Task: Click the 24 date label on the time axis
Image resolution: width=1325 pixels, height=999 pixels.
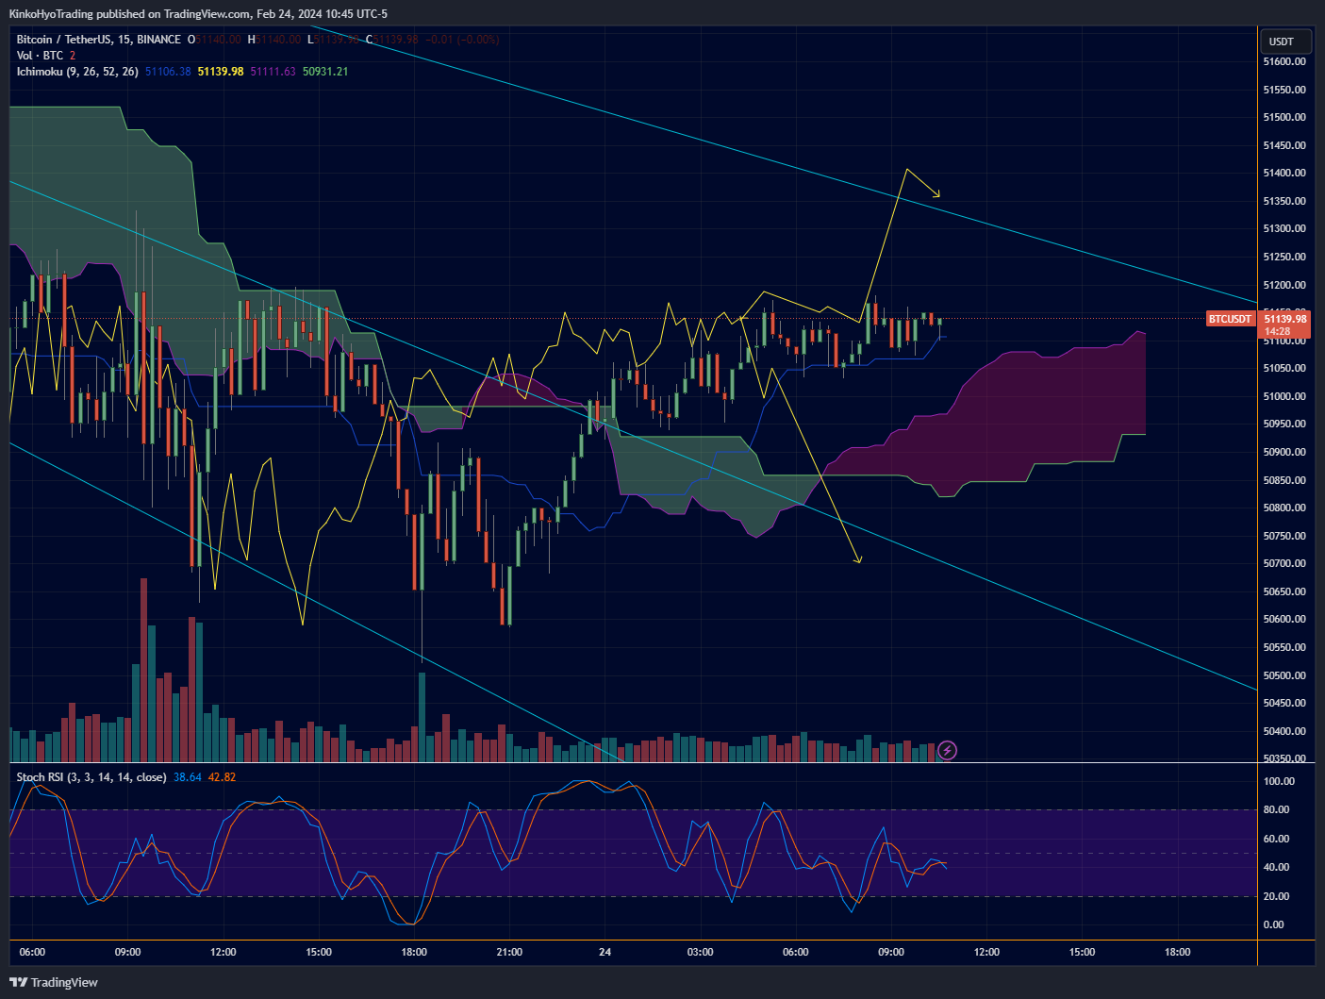Action: 605,952
